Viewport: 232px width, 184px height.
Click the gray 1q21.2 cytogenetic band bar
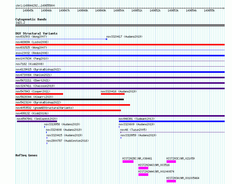coord(120,25)
